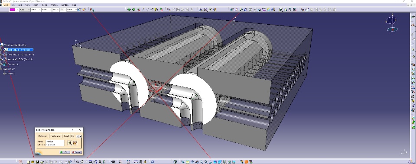The image size is (416, 164).
Task: Open the Tools menu
Action: tap(45, 5)
